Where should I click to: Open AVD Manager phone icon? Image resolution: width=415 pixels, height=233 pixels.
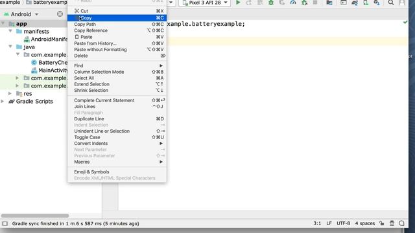366,3
